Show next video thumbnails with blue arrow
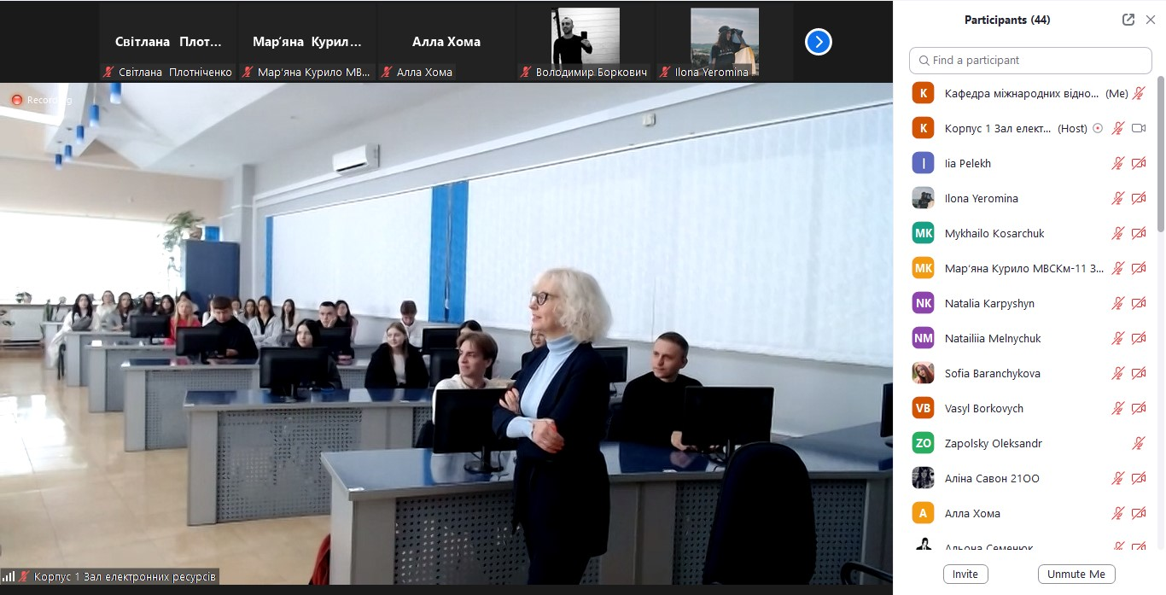The width and height of the screenshot is (1166, 595). pyautogui.click(x=819, y=41)
